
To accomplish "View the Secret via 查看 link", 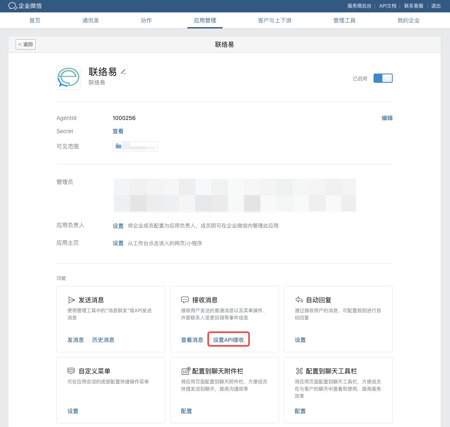I will (x=118, y=131).
